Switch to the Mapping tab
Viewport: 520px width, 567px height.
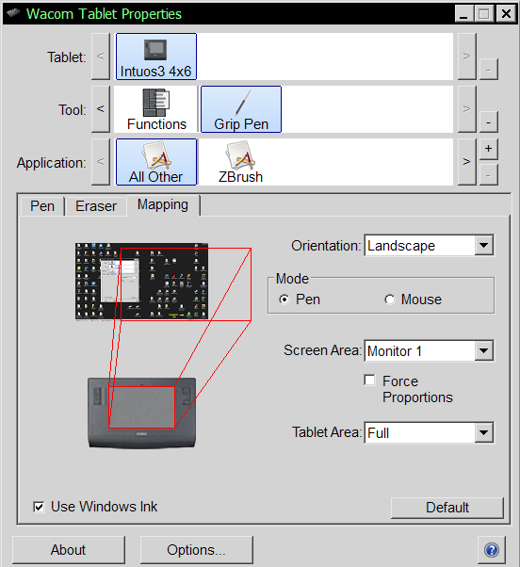(163, 205)
